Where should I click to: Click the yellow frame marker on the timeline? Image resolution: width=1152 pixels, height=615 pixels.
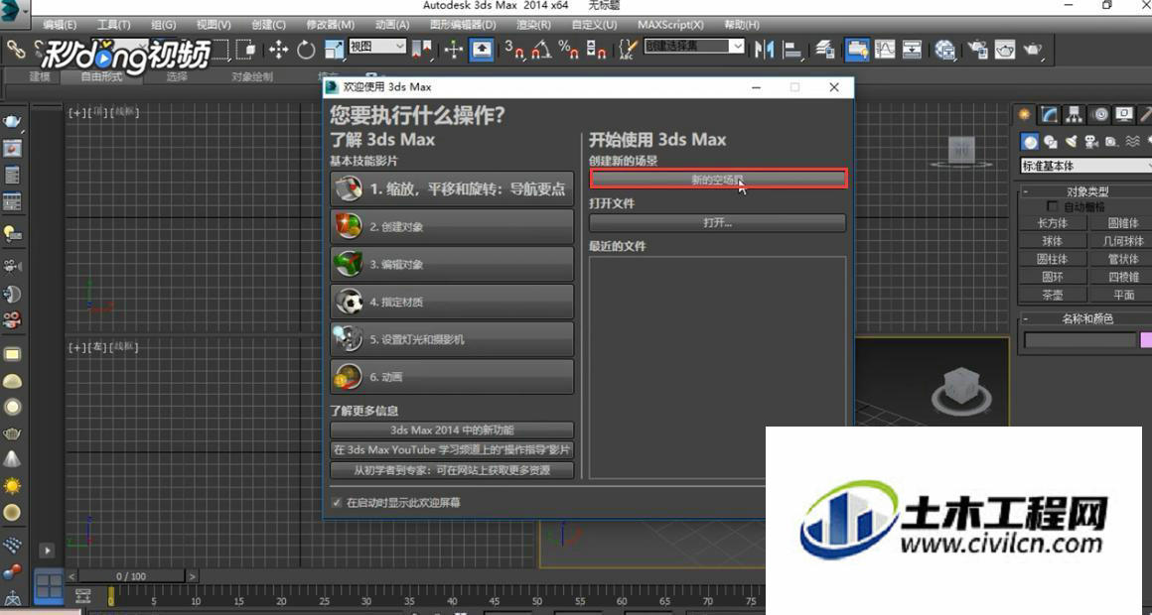tap(111, 596)
